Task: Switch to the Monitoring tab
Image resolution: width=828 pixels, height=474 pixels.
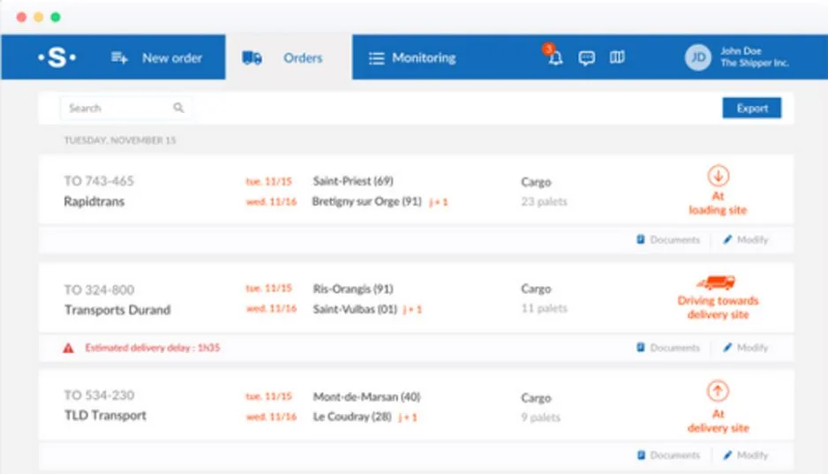Action: click(x=412, y=57)
